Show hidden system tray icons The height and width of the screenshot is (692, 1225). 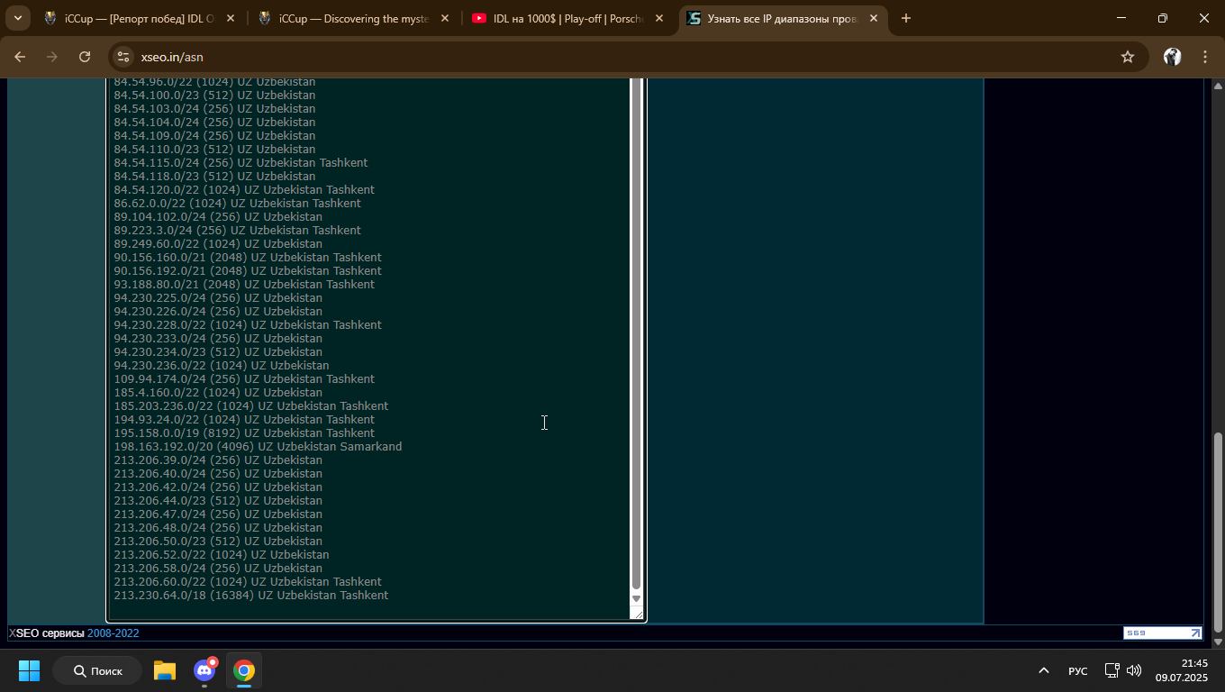point(1044,670)
